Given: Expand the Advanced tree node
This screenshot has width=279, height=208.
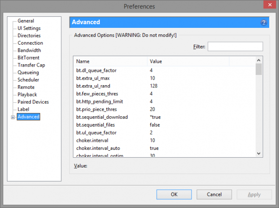Looking at the screenshot, I should tap(13, 117).
